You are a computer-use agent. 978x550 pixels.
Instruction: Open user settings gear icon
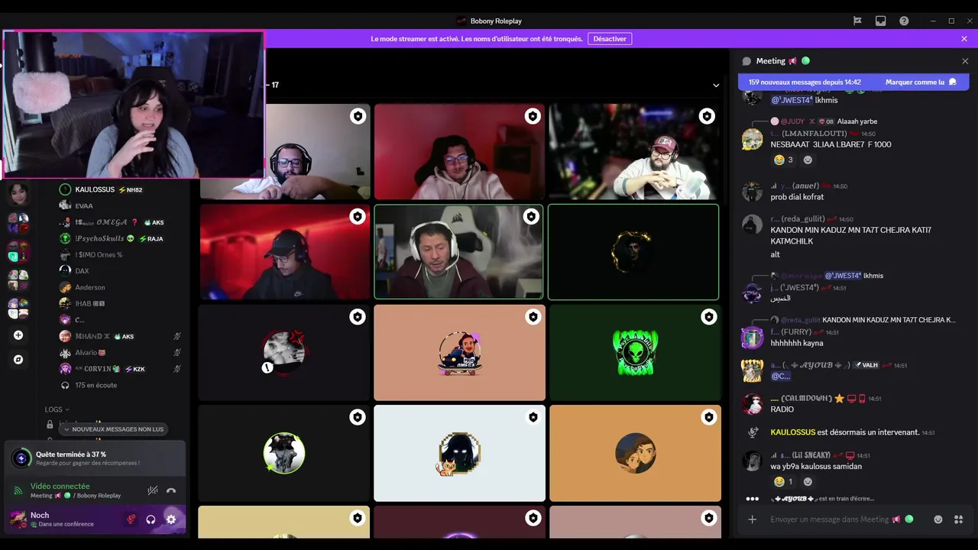tap(171, 519)
